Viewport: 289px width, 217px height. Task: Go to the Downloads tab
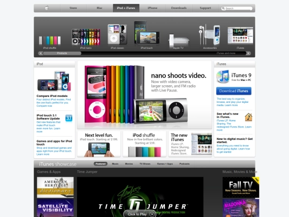click(x=179, y=8)
